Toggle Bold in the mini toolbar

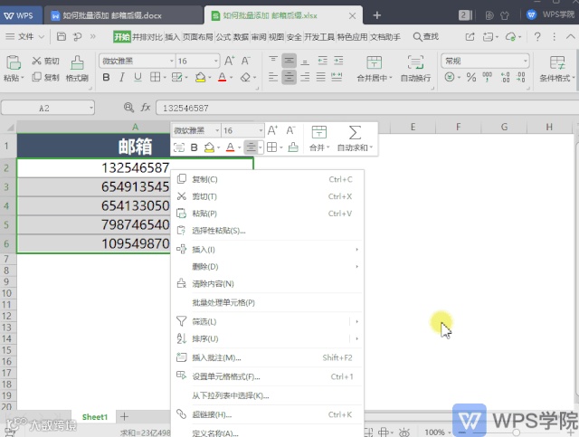click(x=194, y=147)
